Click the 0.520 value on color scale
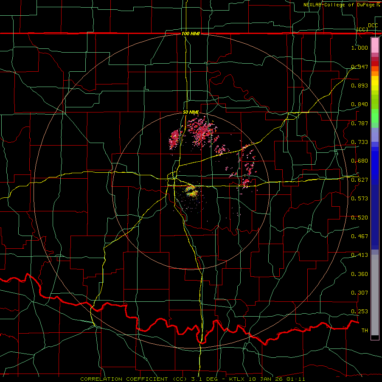Screen dimensions: 382x382 click(x=360, y=218)
